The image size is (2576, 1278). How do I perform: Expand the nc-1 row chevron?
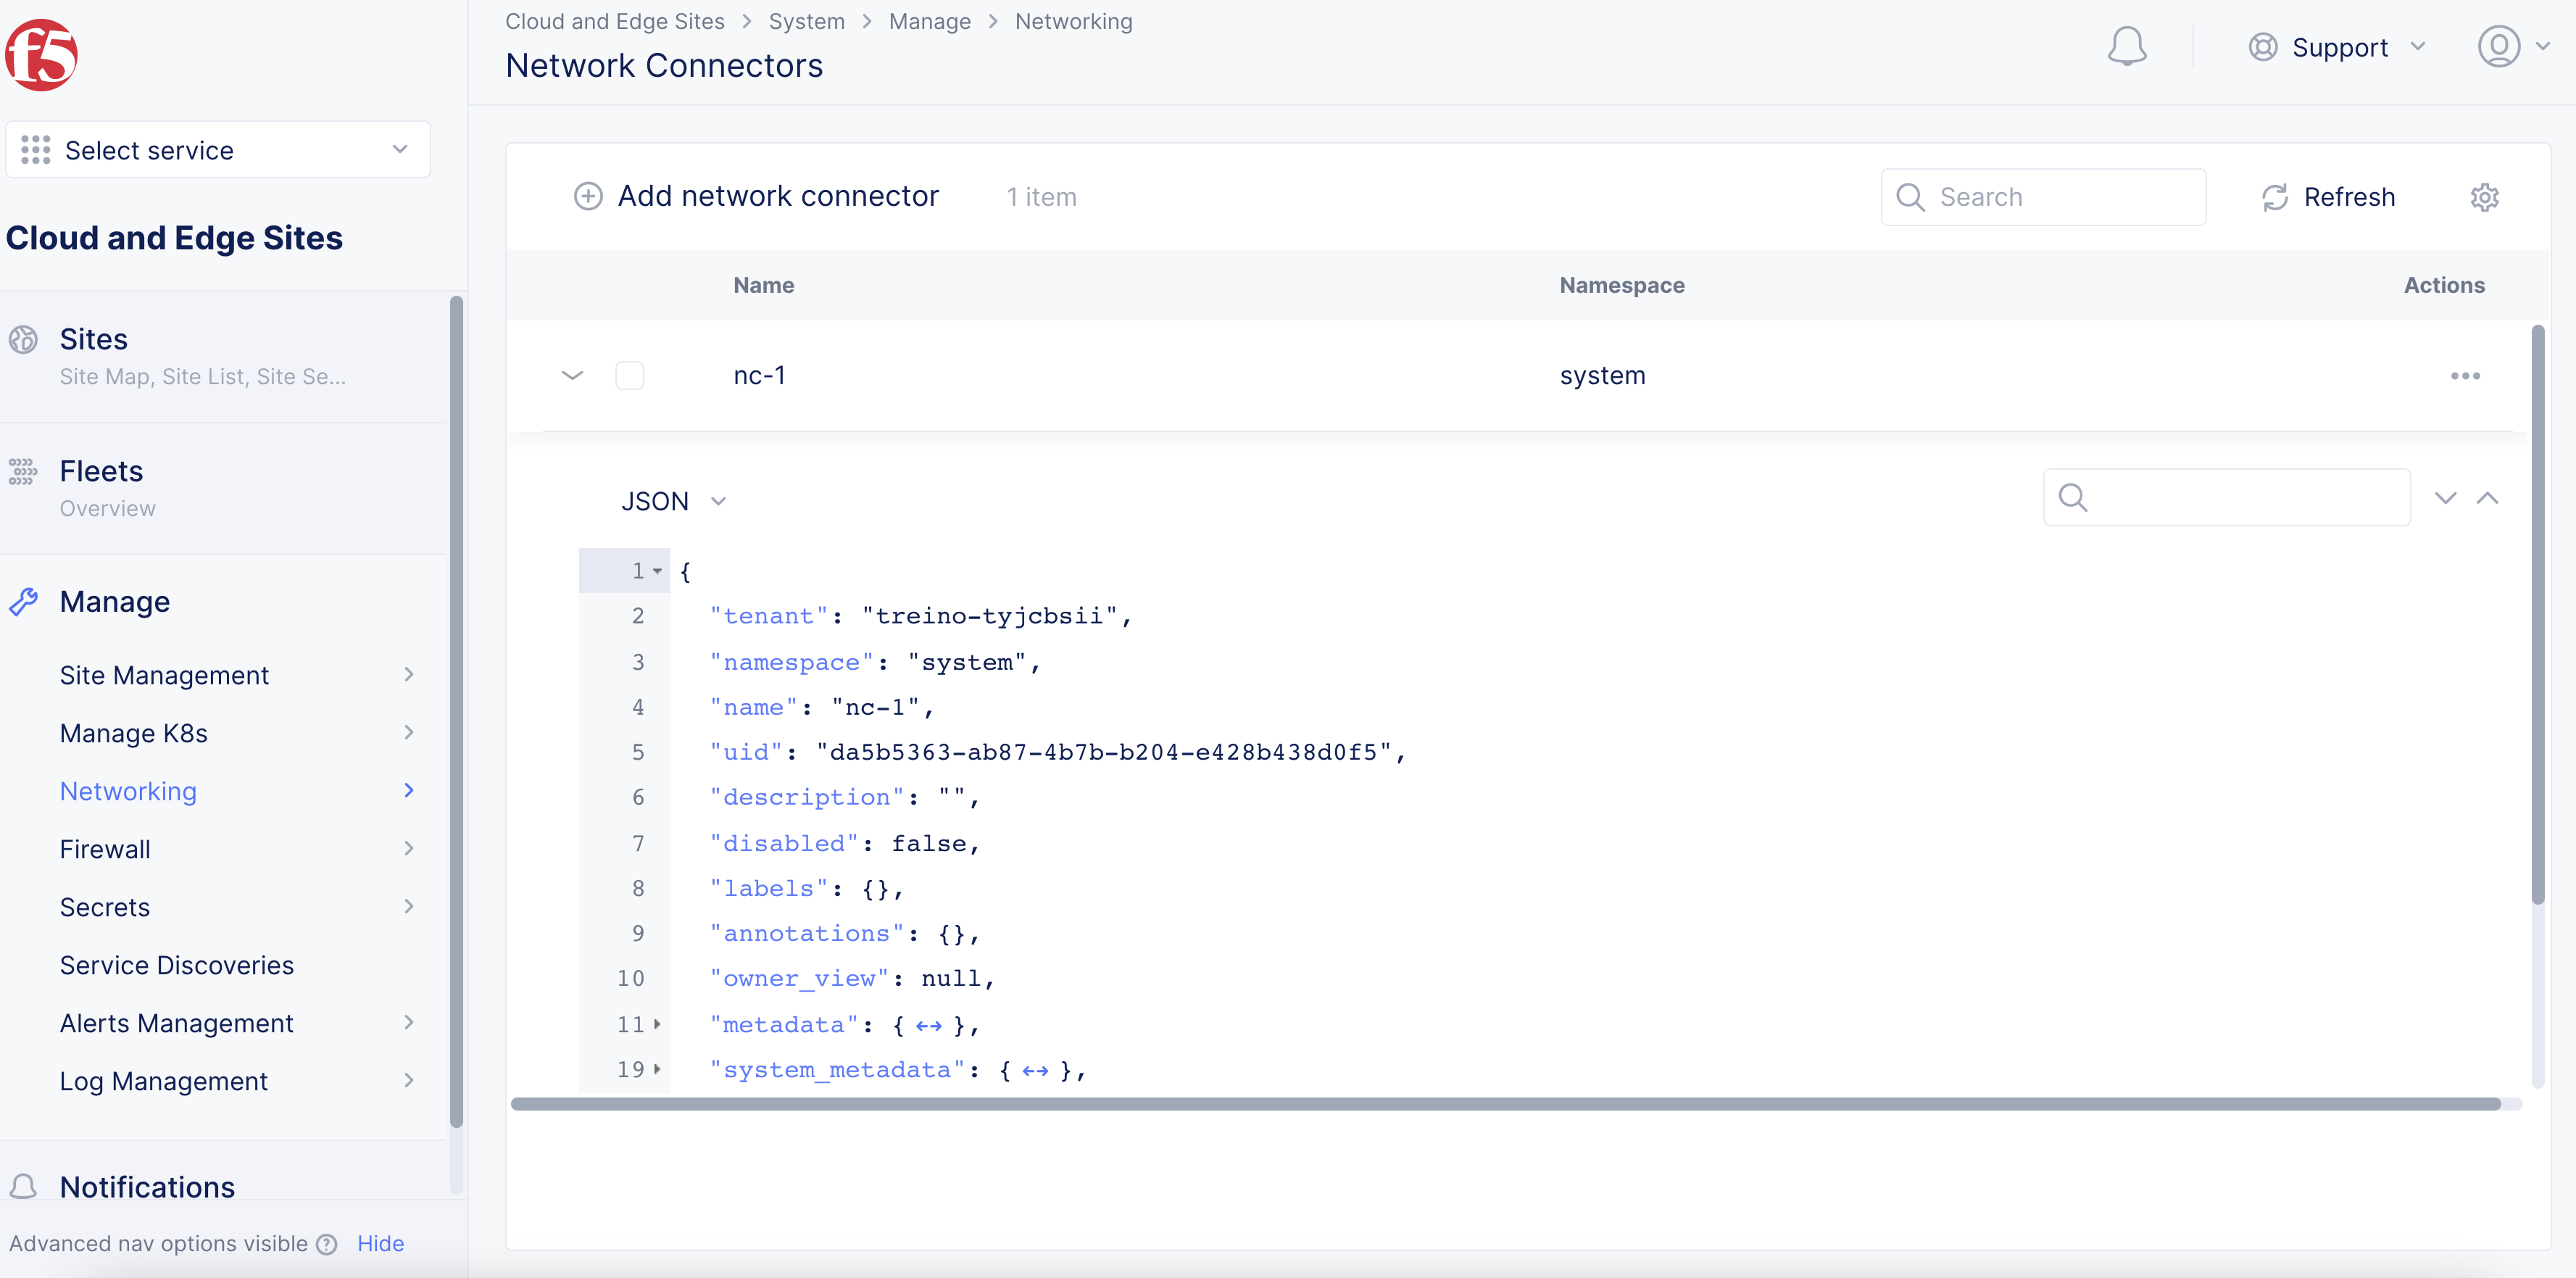pos(572,376)
